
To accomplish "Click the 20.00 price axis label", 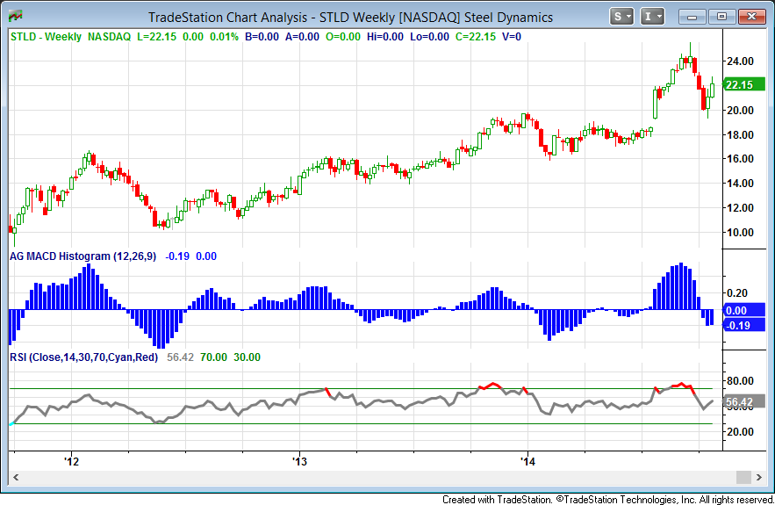I will pos(740,111).
